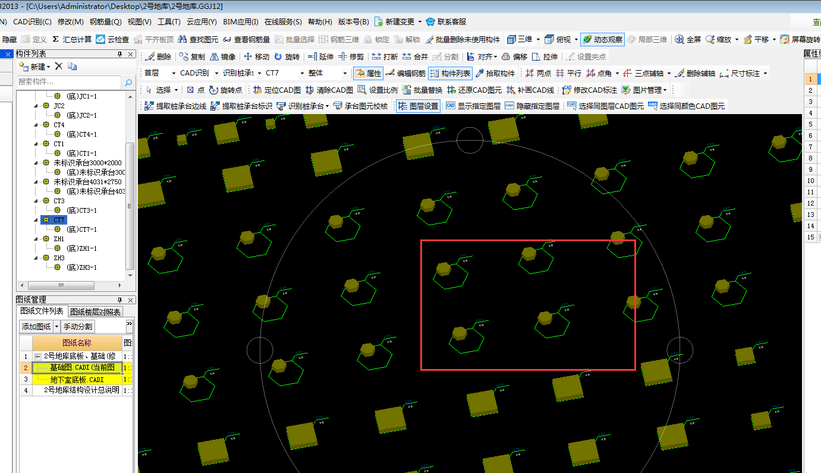Screen dimensions: 821x473
Task: Click 定位CAD图 tool
Action: [277, 90]
